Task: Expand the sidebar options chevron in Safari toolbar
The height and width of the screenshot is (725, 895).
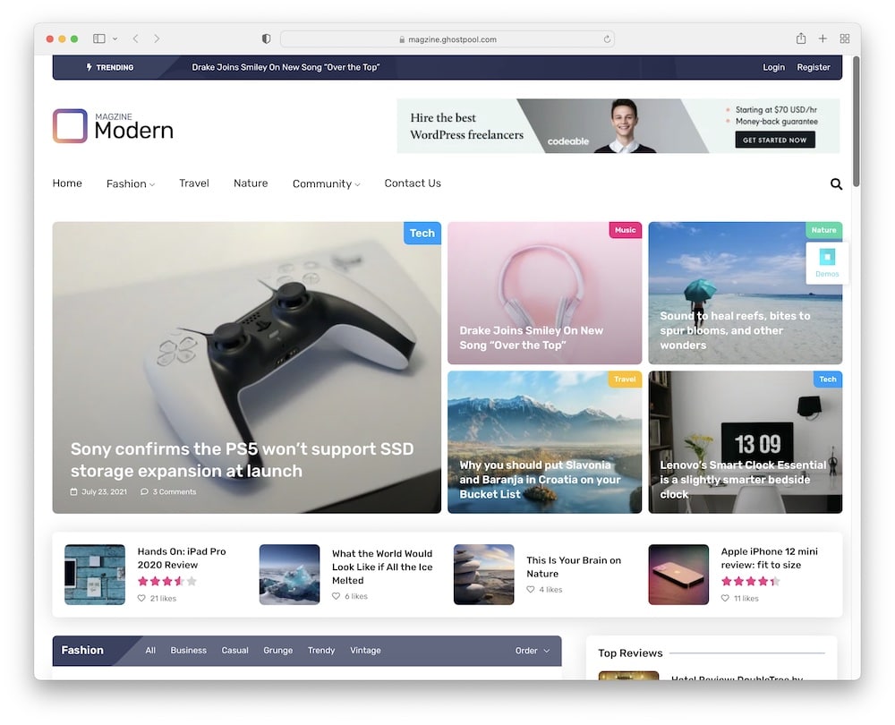Action: click(x=115, y=38)
